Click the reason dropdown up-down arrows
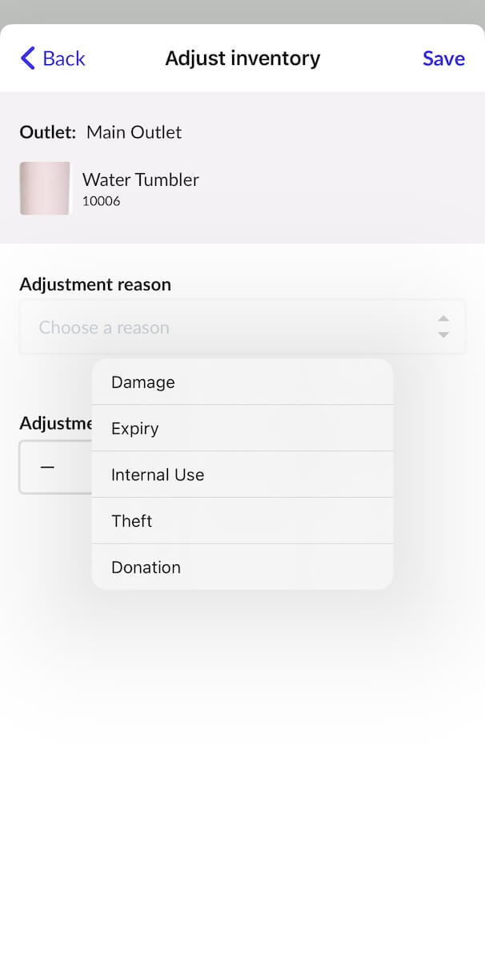The width and height of the screenshot is (485, 962). (443, 327)
